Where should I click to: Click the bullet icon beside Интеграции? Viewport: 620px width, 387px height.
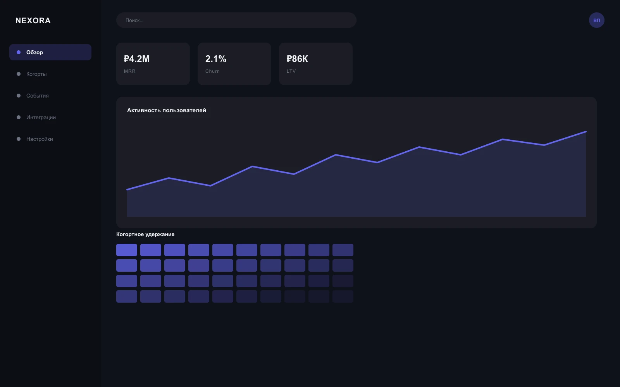click(19, 117)
